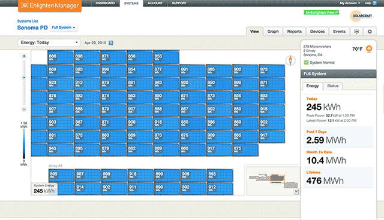The width and height of the screenshot is (384, 220).
Task: Switch to the Devices tab
Action: pyautogui.click(x=317, y=32)
